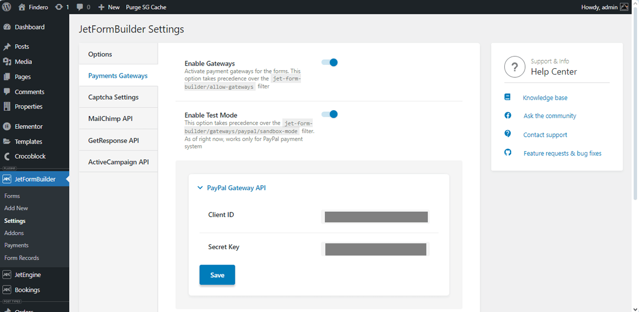Screen dimensions: 639x312
Task: Click the Help Center question mark icon
Action: 514,67
